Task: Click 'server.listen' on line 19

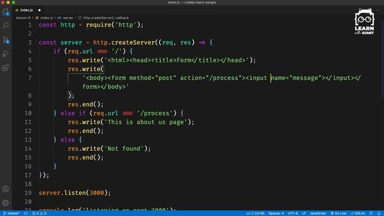Action: click(62, 193)
